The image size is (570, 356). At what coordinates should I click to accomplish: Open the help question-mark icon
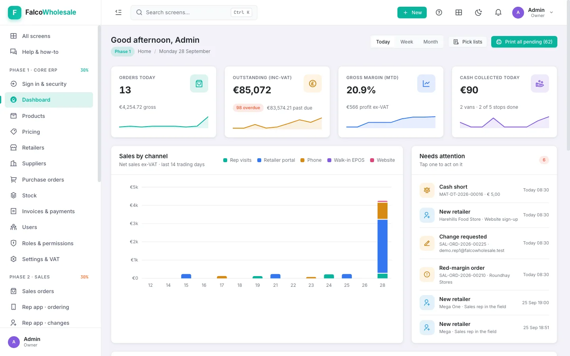(439, 12)
